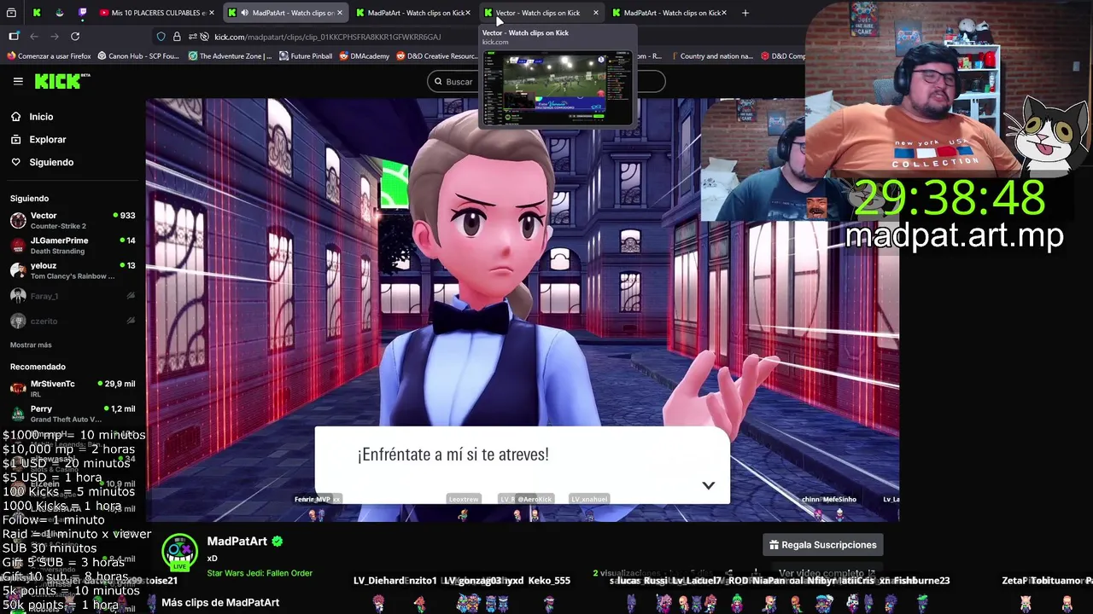The height and width of the screenshot is (614, 1093).
Task: Open 'Star Wars Jedi: Fallen Order' category
Action: [260, 573]
